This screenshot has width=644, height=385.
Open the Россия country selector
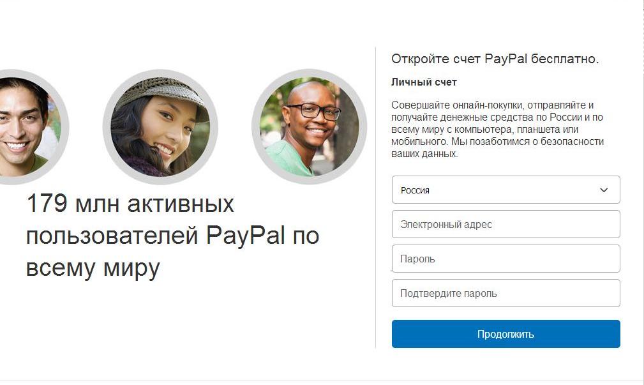(x=506, y=190)
